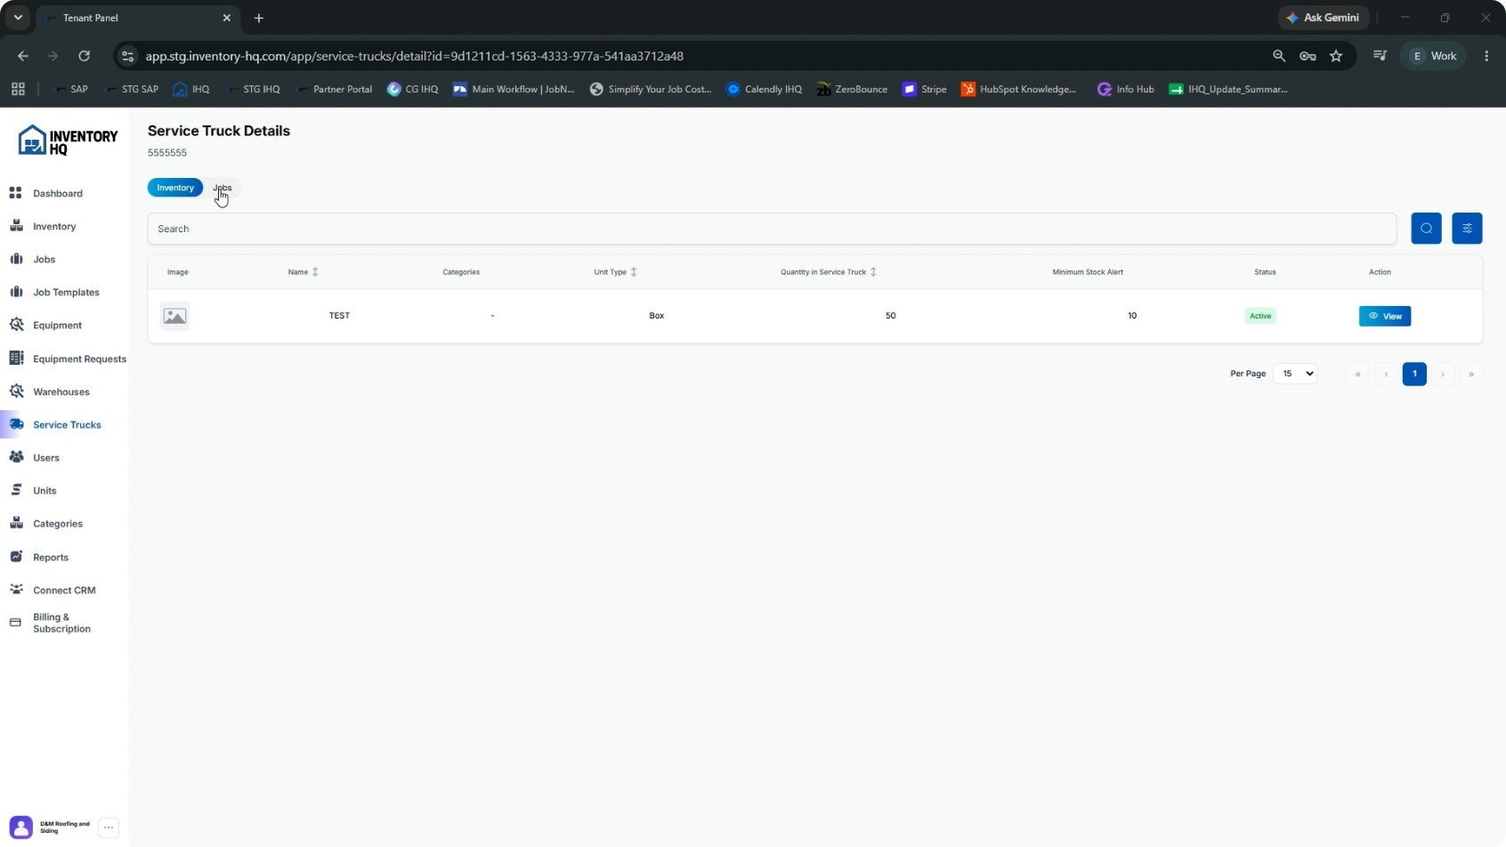Open the STG SAP bookmark
Screen dimensions: 1506x847
coord(132,89)
